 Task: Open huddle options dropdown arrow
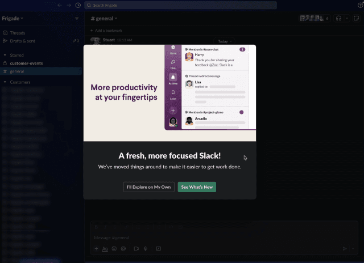[x=347, y=18]
